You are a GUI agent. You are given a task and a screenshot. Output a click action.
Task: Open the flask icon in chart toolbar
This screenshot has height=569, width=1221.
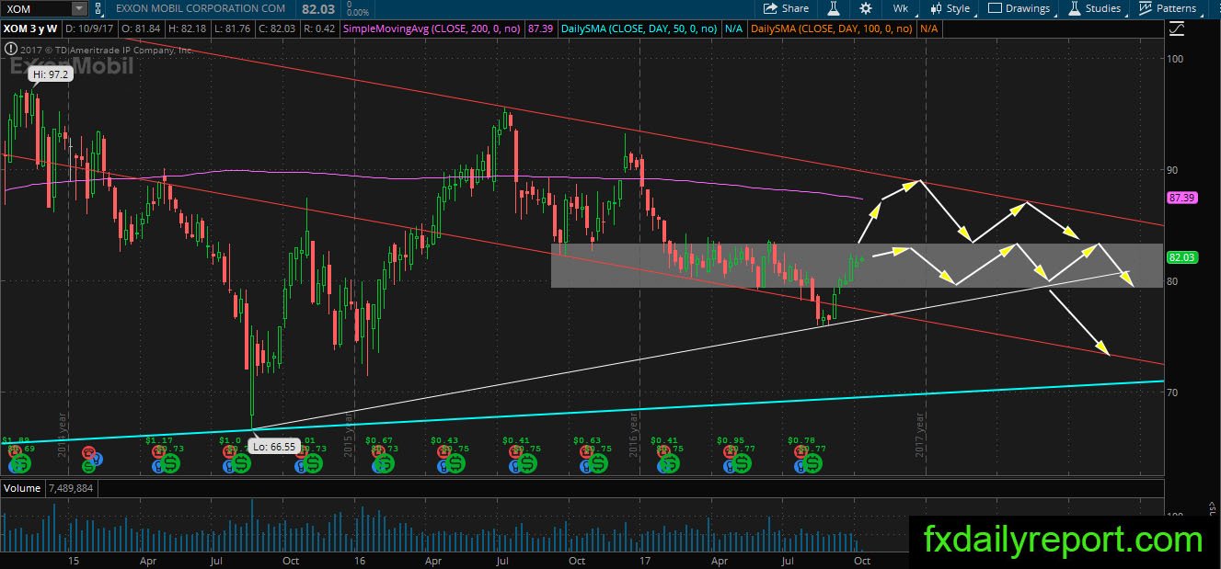click(833, 8)
